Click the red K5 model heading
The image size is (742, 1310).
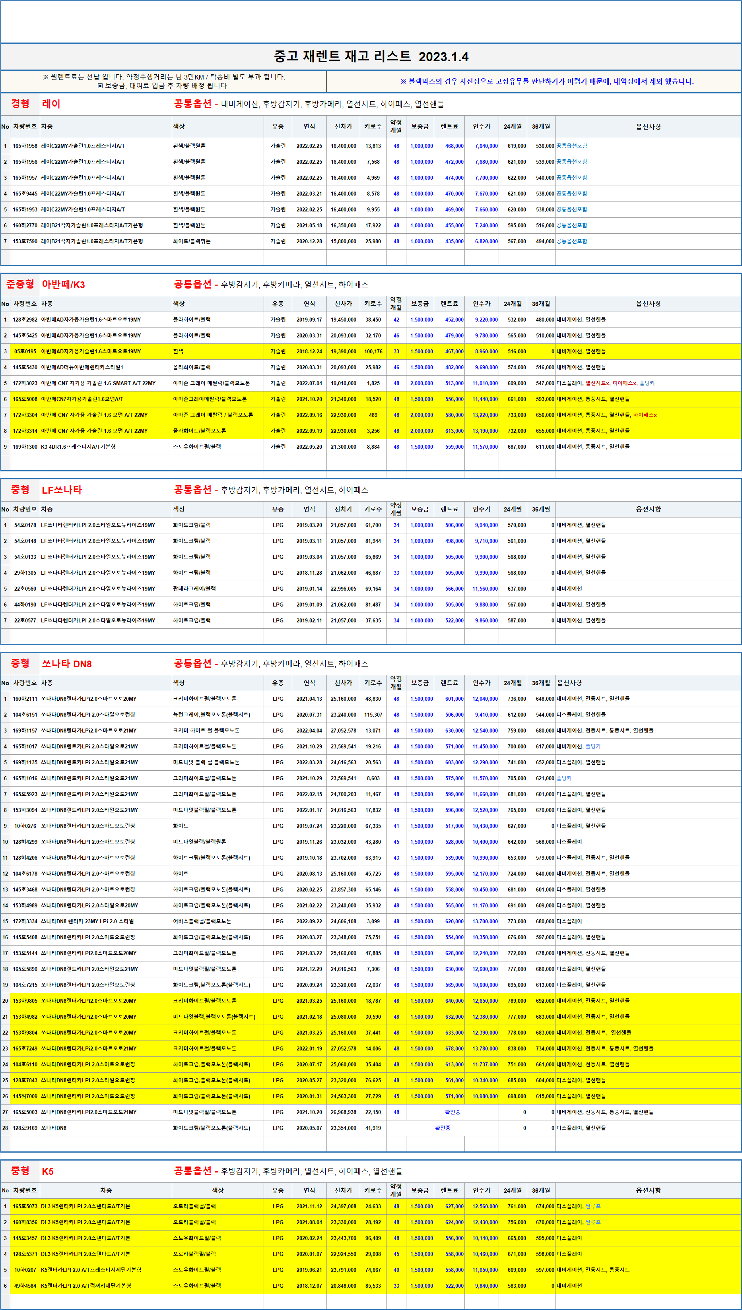point(47,1171)
